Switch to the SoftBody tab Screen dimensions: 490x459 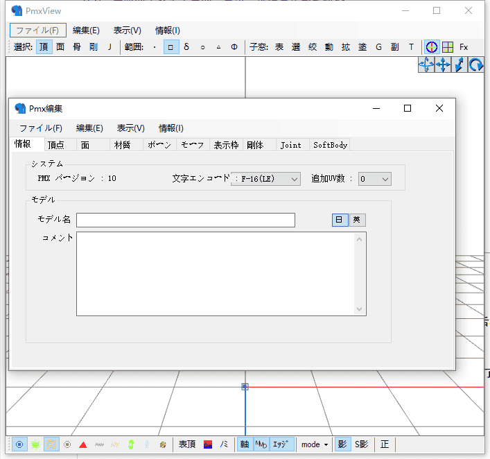click(x=329, y=145)
